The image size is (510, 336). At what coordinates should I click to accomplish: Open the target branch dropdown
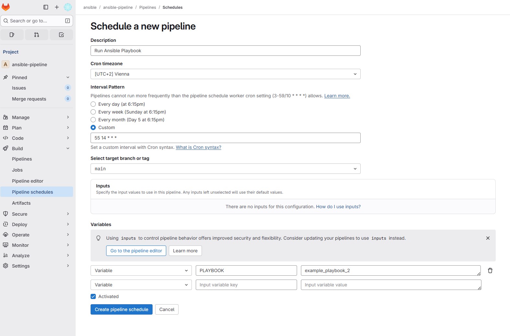click(x=225, y=169)
